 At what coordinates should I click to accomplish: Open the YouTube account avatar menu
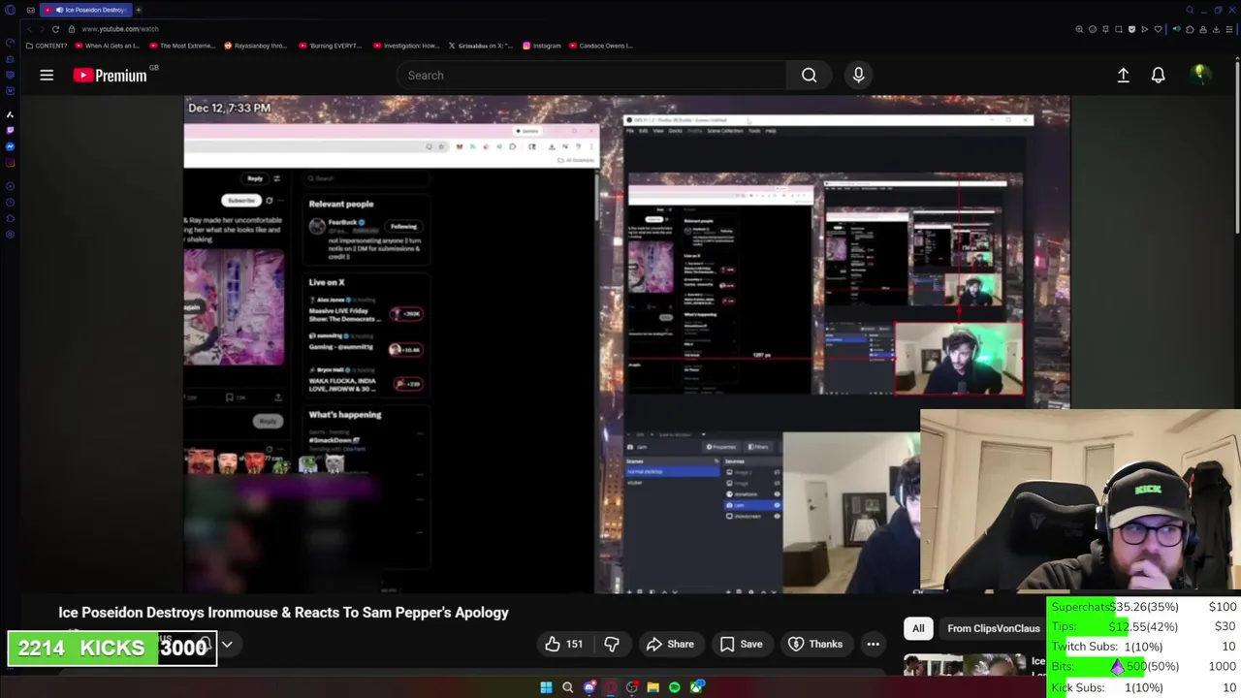click(x=1200, y=75)
